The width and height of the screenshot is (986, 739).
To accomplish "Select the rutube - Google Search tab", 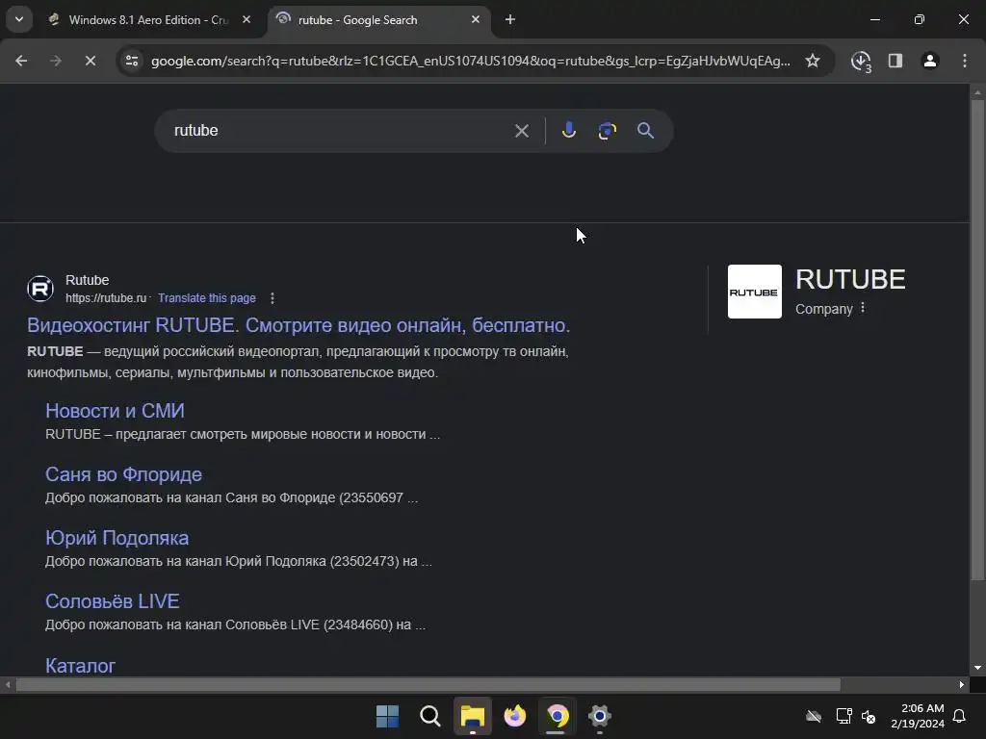I will [377, 20].
